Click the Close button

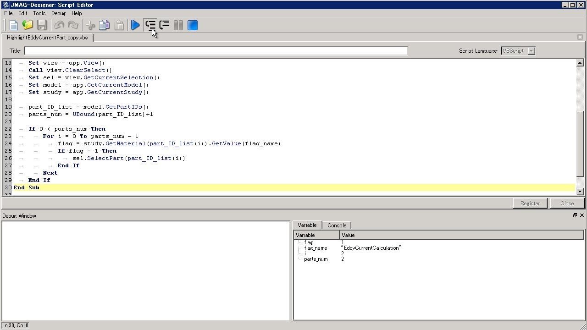[x=567, y=203]
